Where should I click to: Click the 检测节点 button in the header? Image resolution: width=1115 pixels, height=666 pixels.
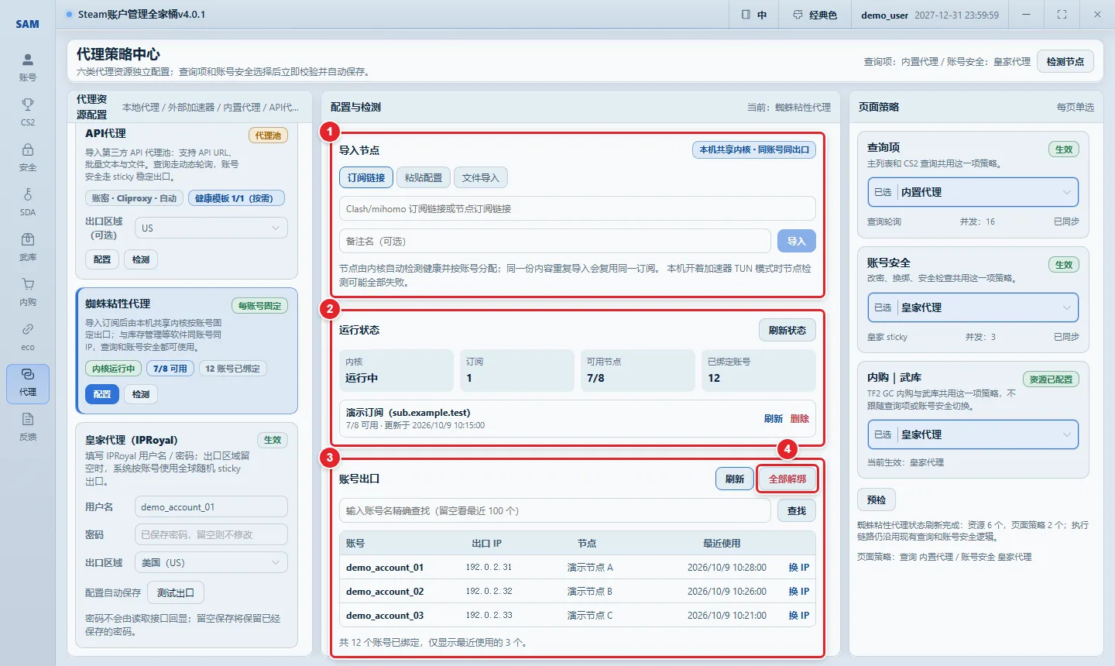tap(1065, 61)
